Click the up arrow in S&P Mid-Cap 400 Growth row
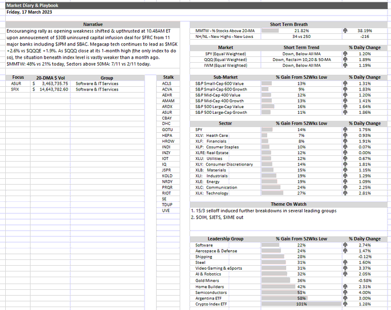This screenshot has width=391, height=310. coord(345,101)
